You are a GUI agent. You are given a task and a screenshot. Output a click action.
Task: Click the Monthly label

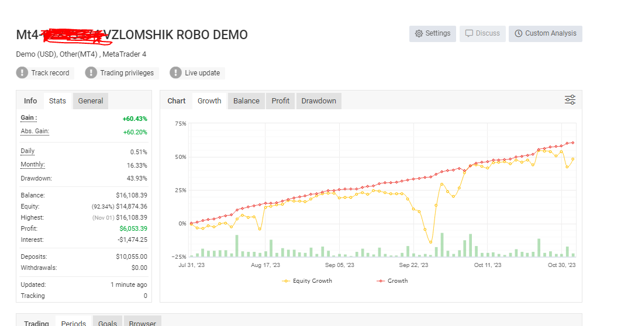click(33, 165)
